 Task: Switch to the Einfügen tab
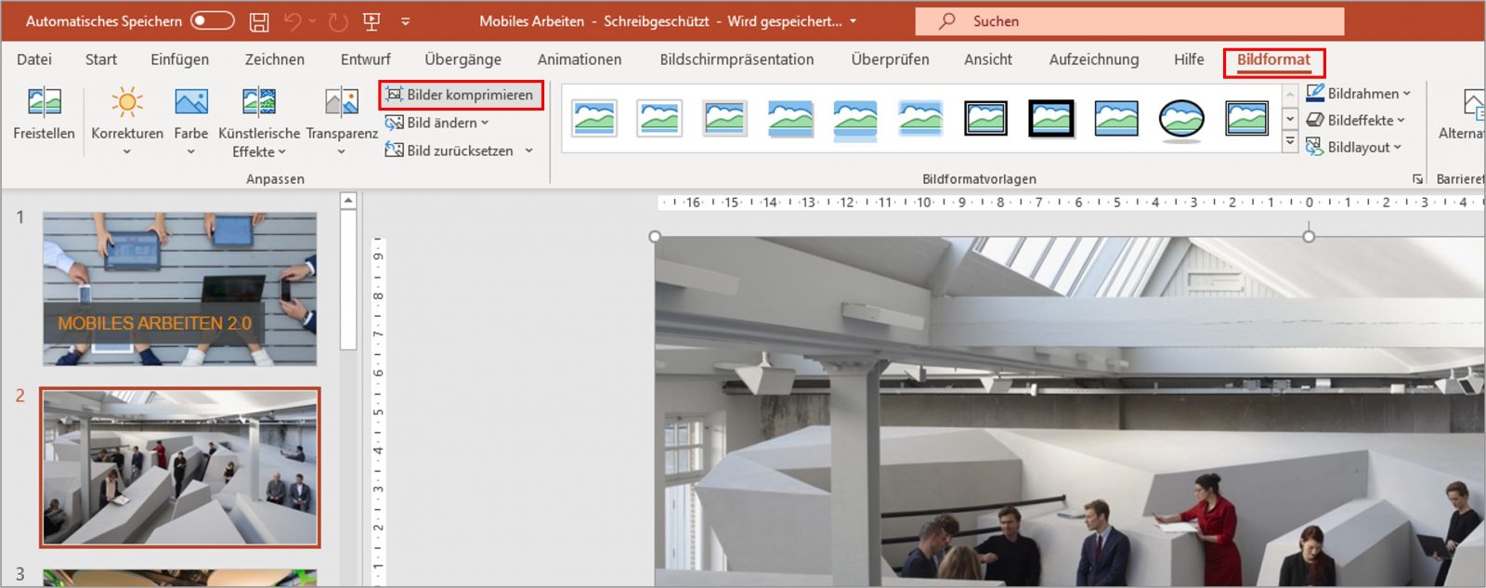point(179,59)
